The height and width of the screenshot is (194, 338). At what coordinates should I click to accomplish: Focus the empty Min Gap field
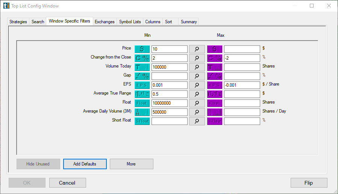coord(170,76)
